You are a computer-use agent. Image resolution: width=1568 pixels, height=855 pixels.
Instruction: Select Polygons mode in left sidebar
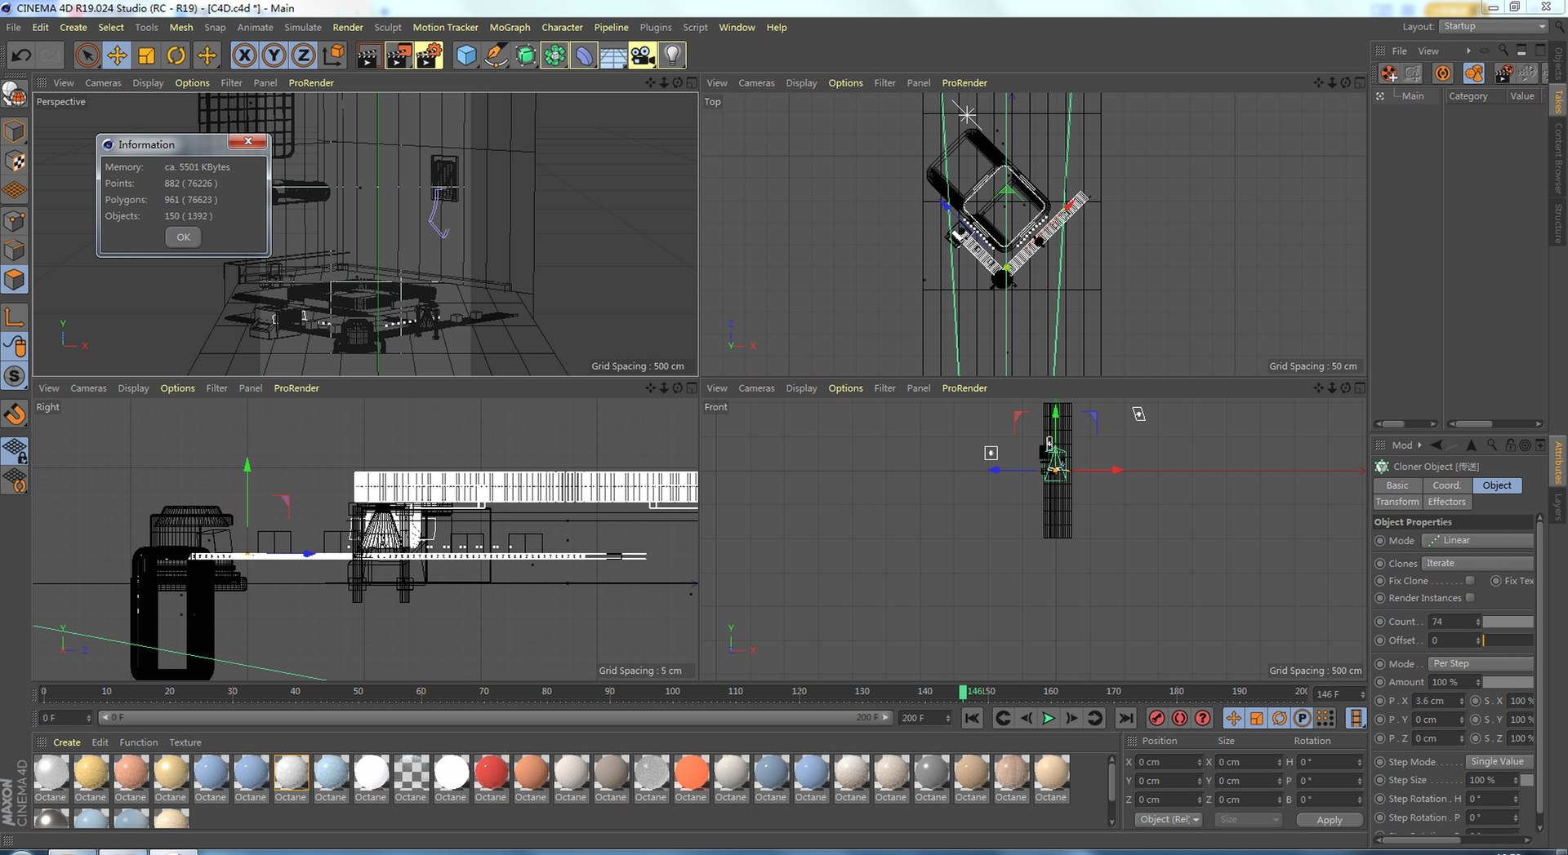point(15,279)
